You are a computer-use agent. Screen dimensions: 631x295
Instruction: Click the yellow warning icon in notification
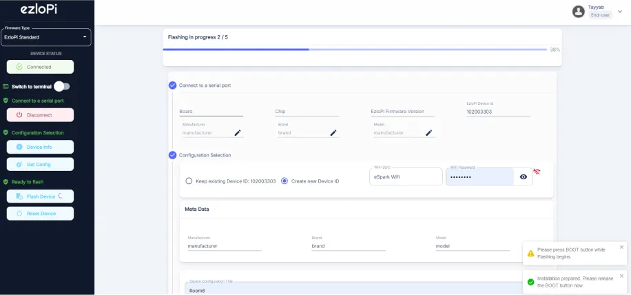[x=531, y=253]
